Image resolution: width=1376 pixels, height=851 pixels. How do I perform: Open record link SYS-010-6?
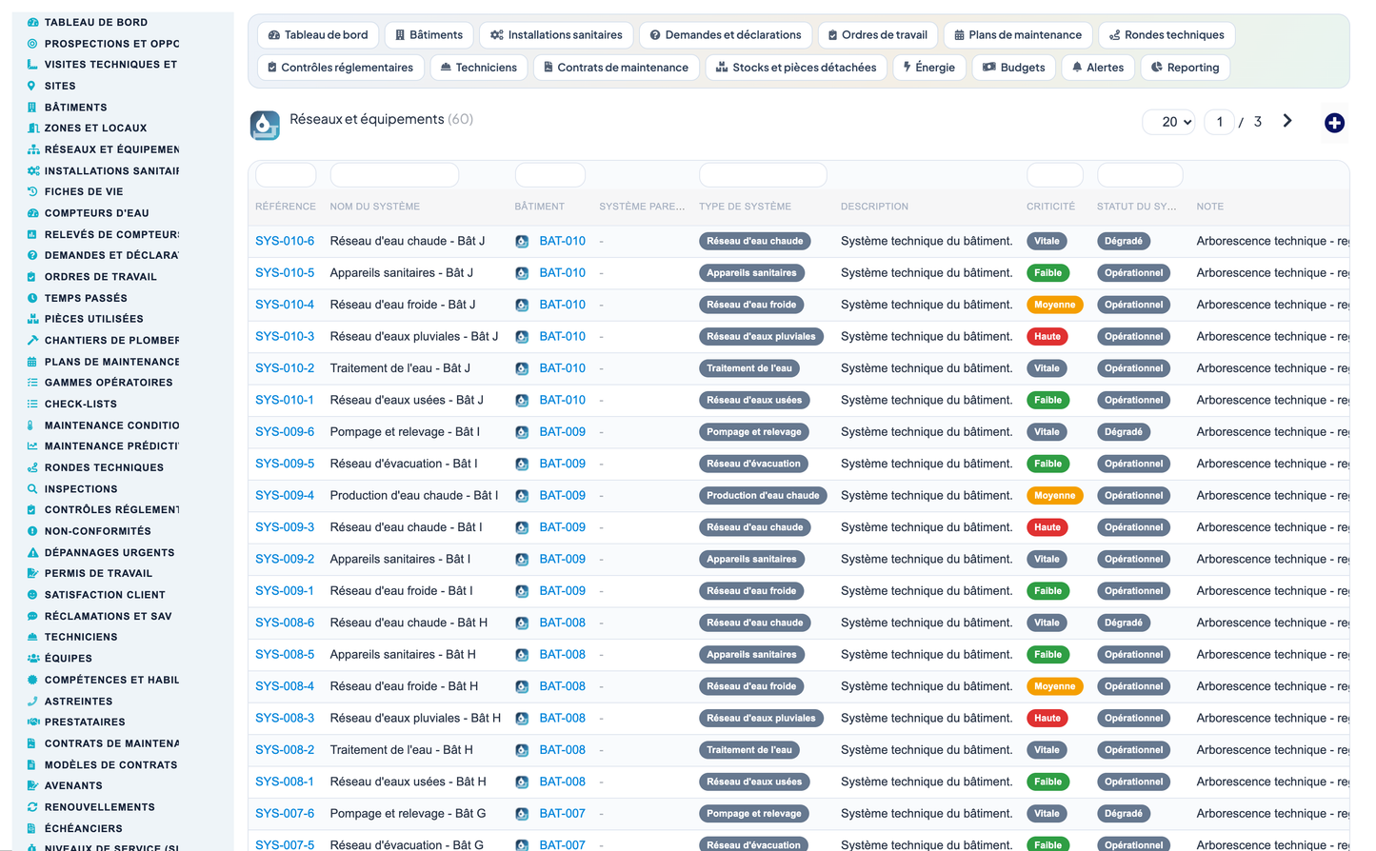(x=285, y=241)
